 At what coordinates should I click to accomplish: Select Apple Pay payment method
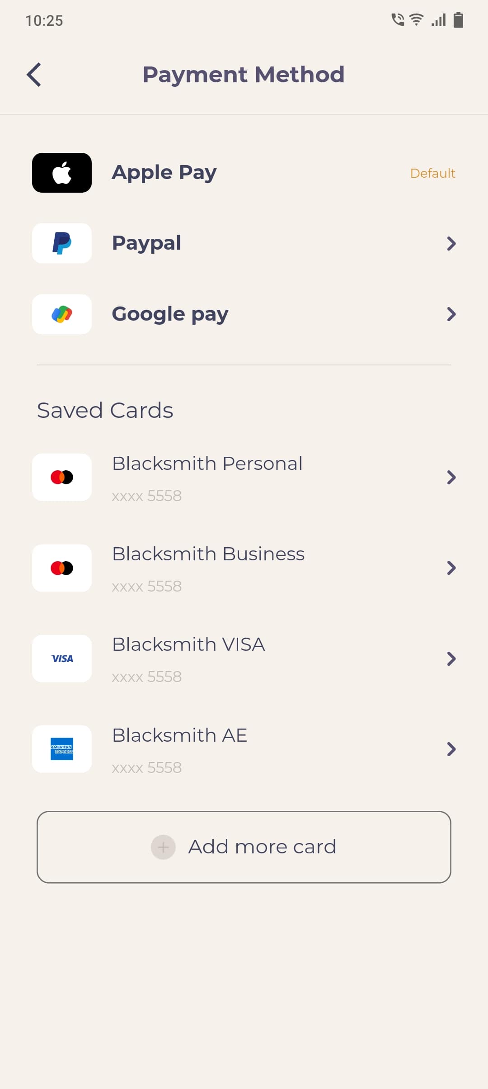164,173
